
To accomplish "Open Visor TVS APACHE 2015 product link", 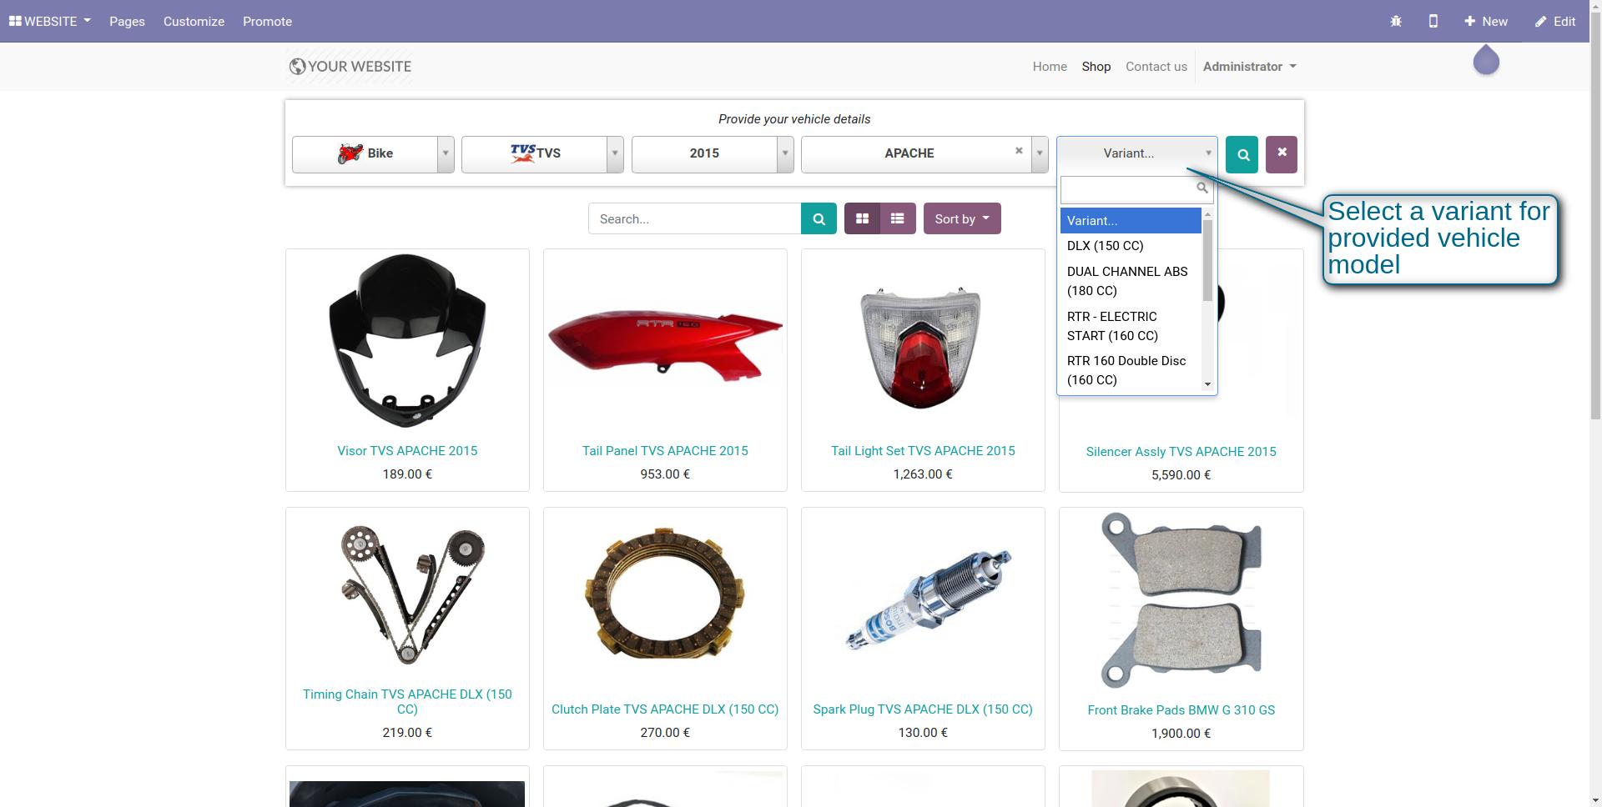I will pos(407,451).
